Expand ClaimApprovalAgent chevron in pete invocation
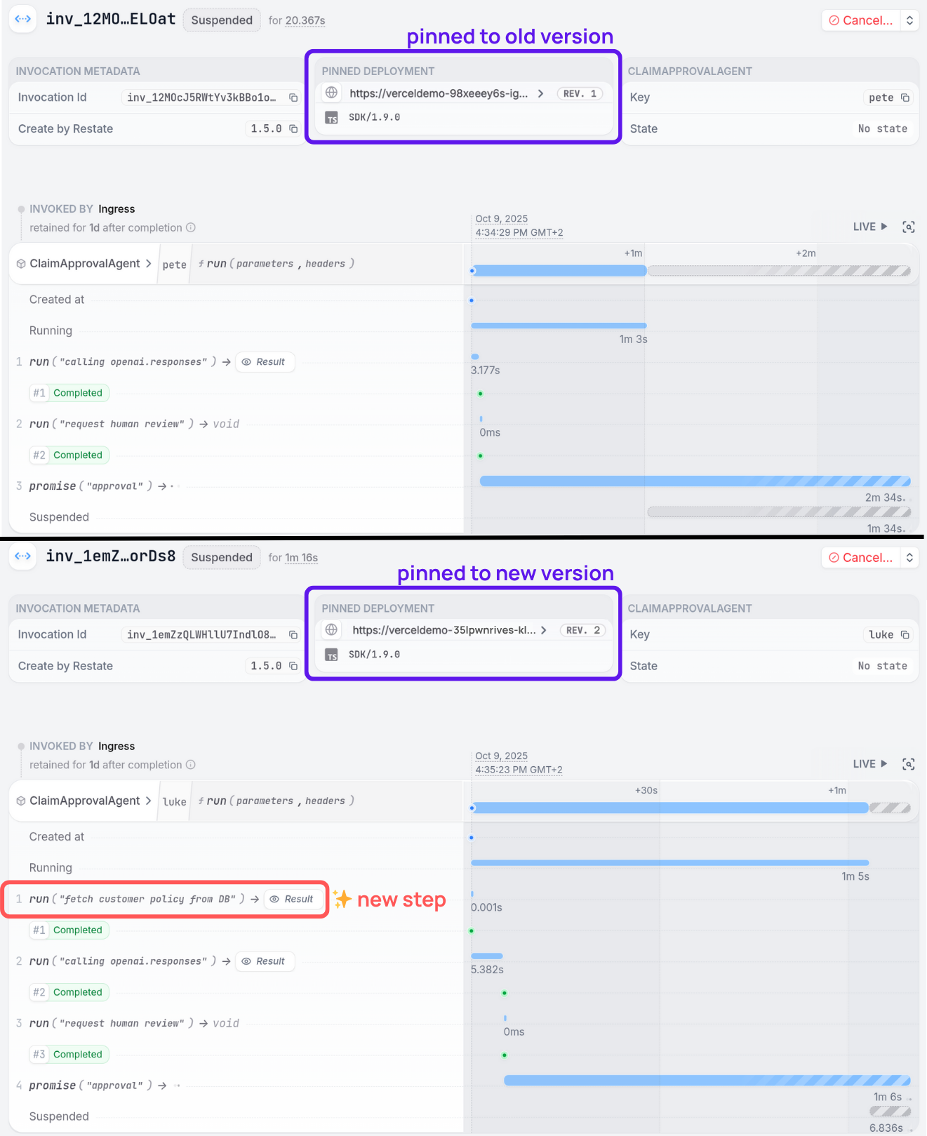The height and width of the screenshot is (1136, 927). pyautogui.click(x=148, y=264)
